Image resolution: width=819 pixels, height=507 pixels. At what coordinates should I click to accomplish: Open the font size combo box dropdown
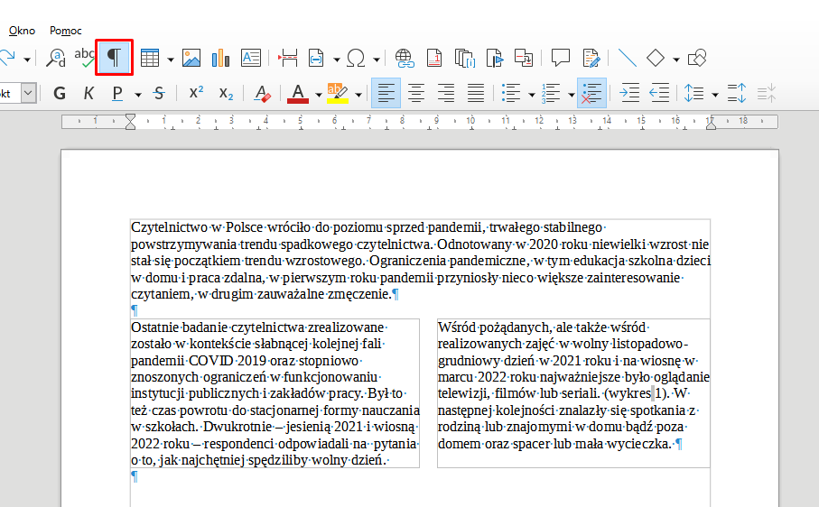(x=29, y=93)
